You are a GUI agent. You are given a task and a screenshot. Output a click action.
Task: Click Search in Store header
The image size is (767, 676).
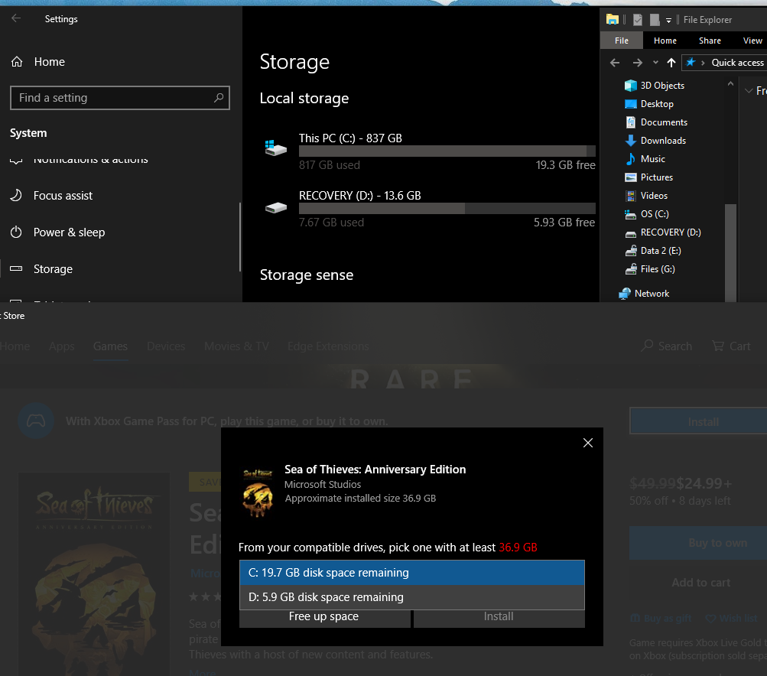(x=667, y=346)
